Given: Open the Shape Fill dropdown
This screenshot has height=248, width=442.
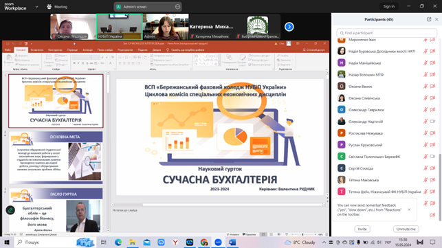Looking at the screenshot, I should coord(260,56).
